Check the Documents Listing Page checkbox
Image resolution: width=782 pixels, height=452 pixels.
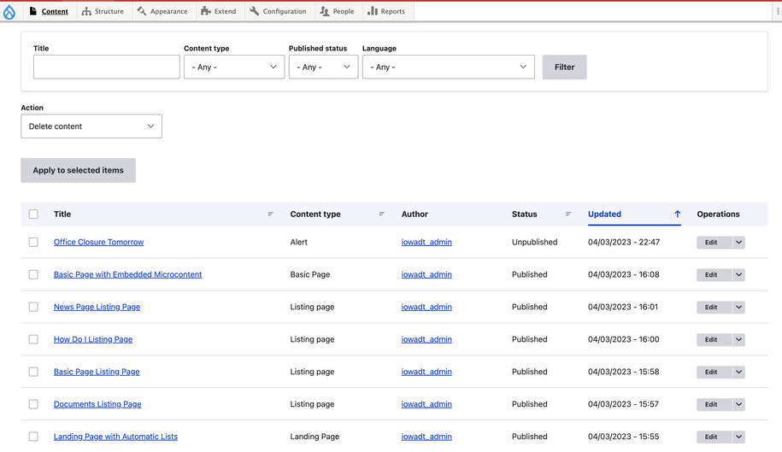point(33,404)
